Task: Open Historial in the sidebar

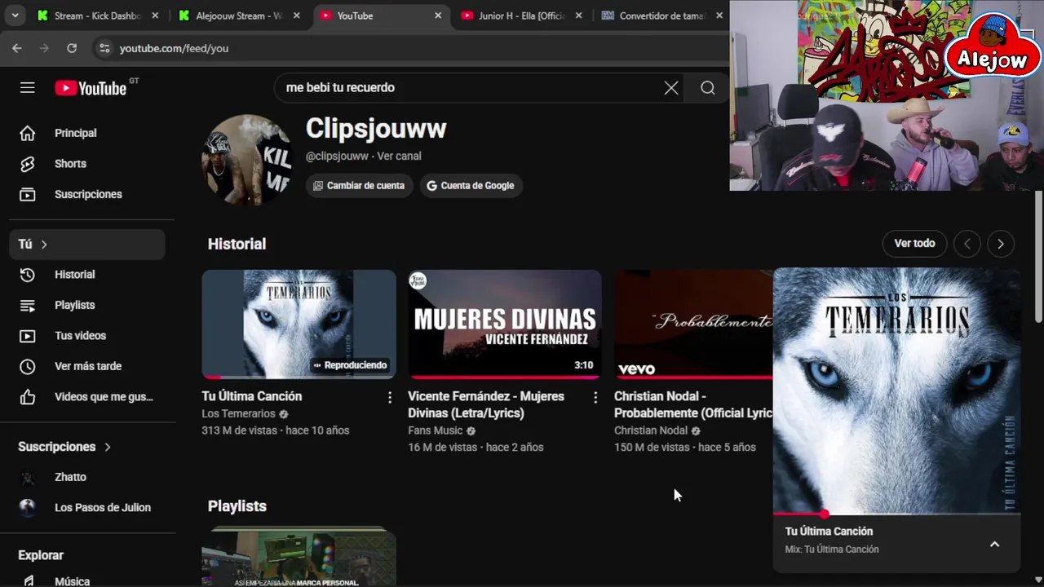Action: [87, 275]
